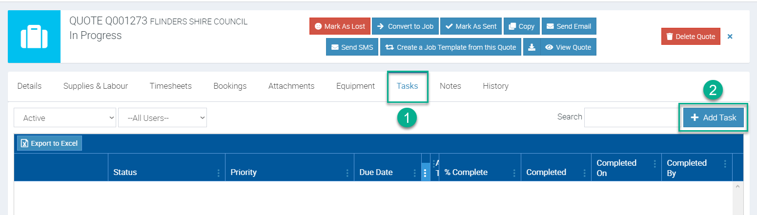The width and height of the screenshot is (757, 215).
Task: Mark the quote as lost
Action: pos(340,26)
